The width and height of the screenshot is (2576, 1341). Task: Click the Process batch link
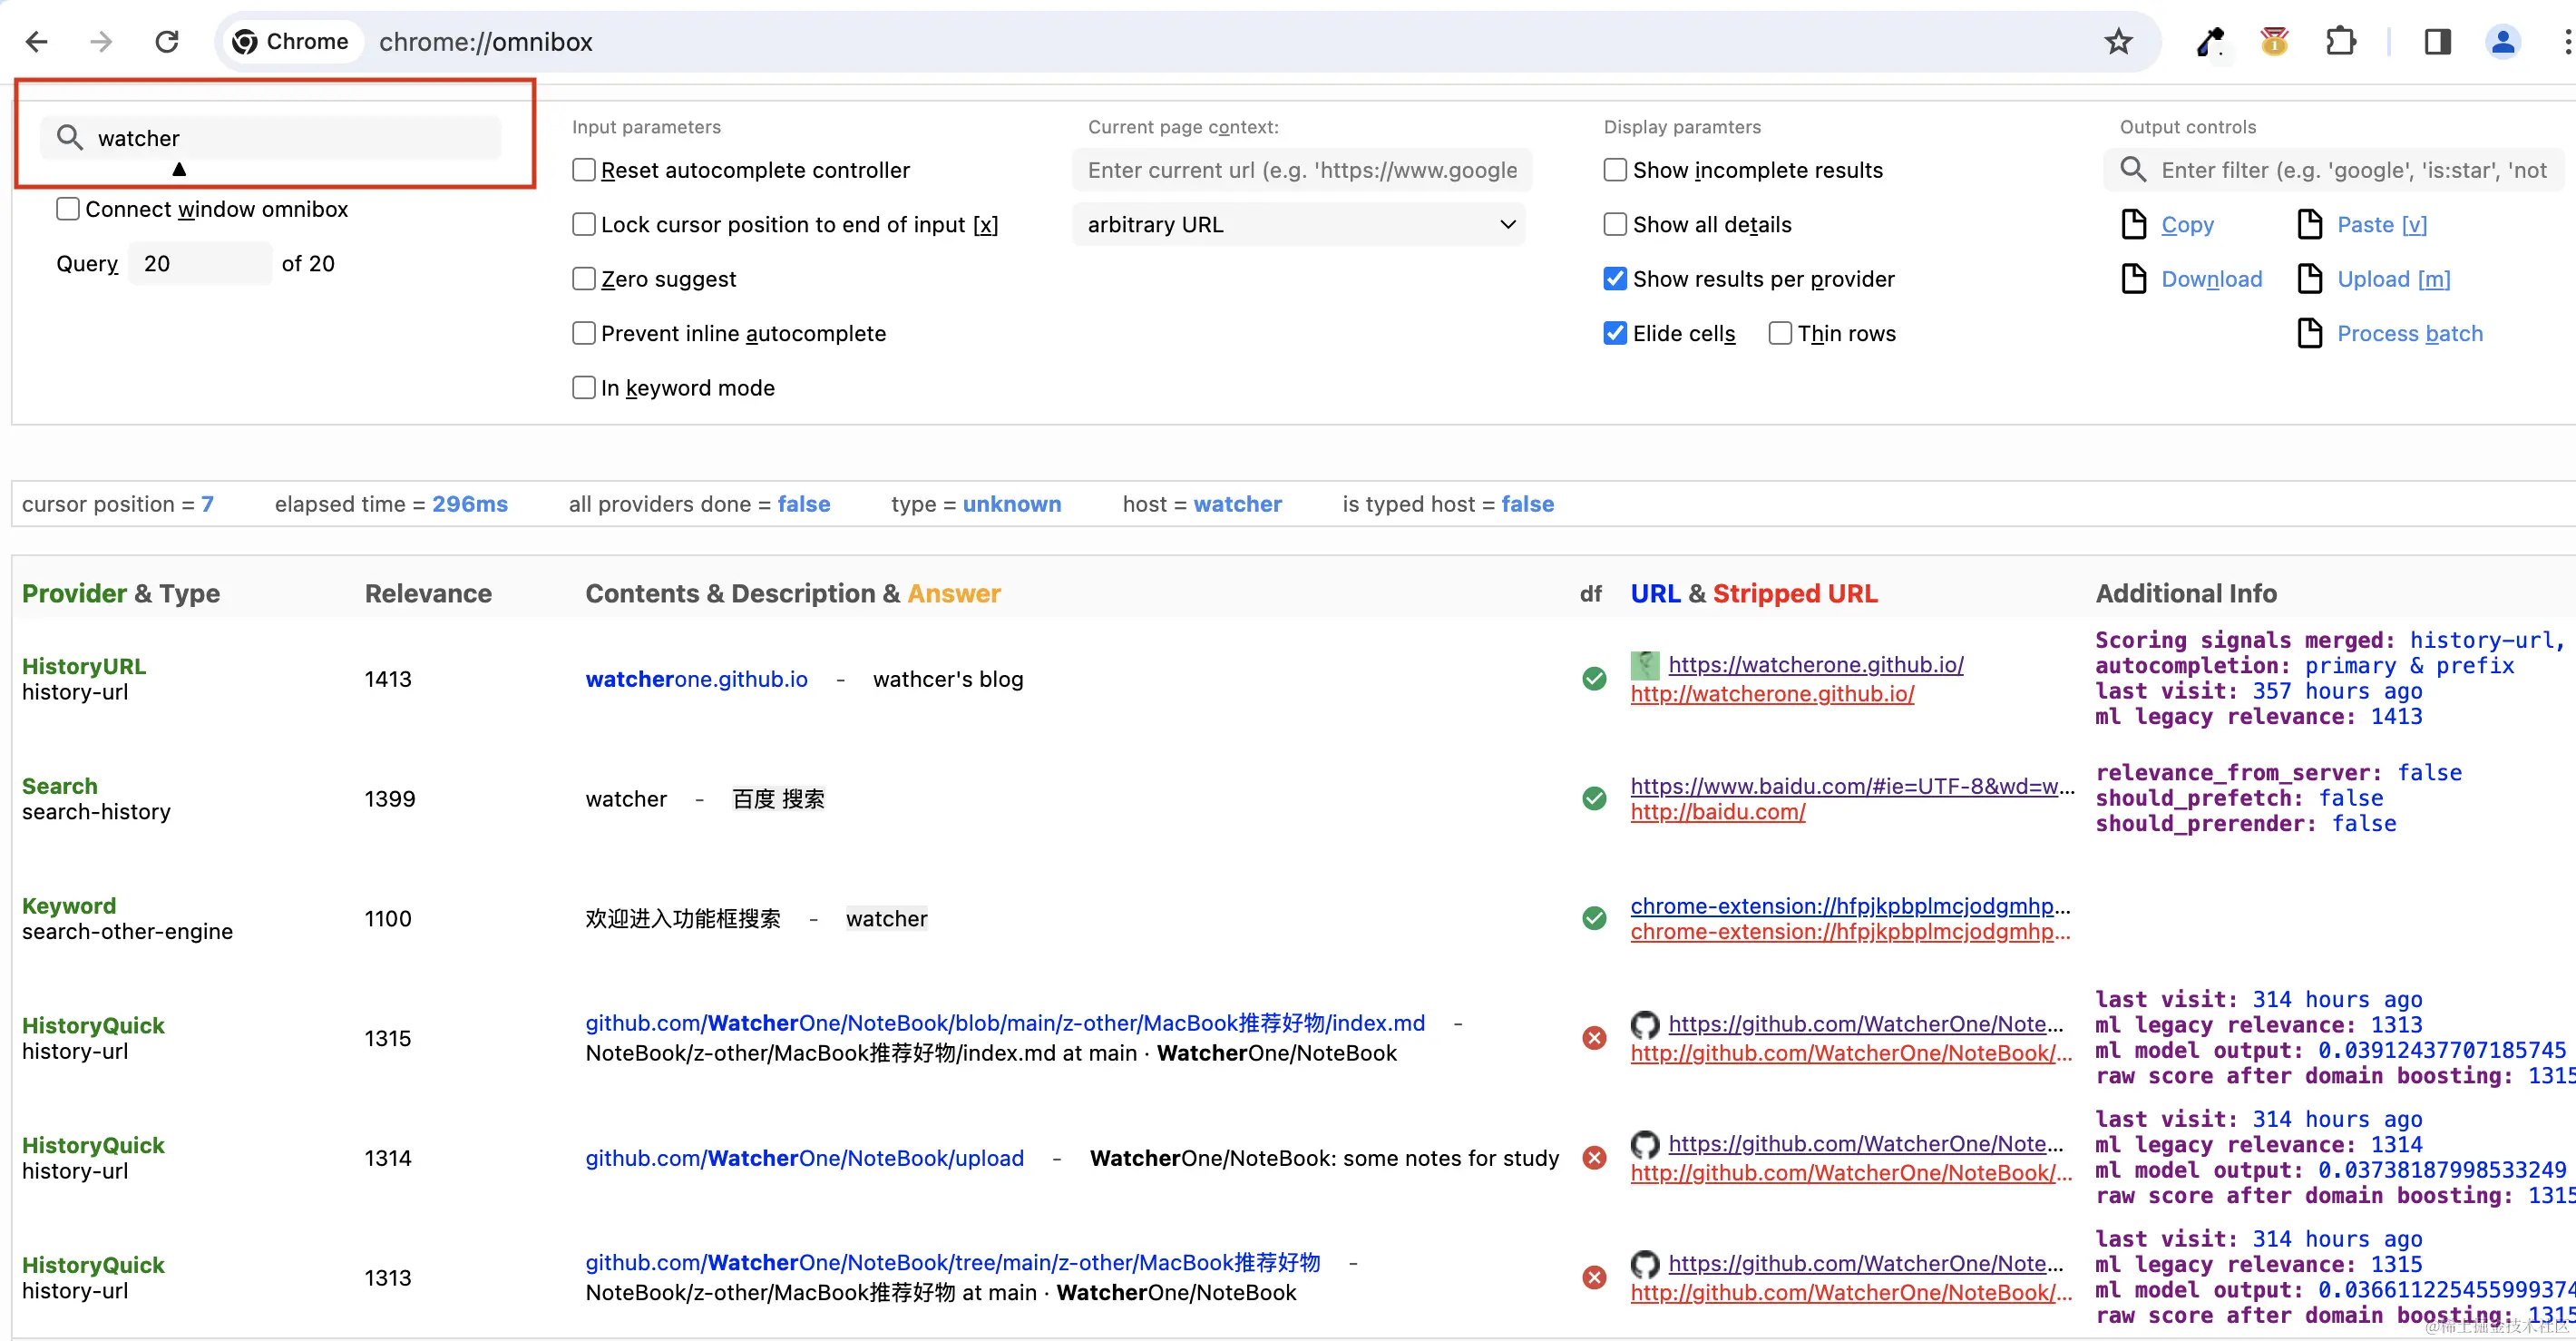[x=2409, y=333]
